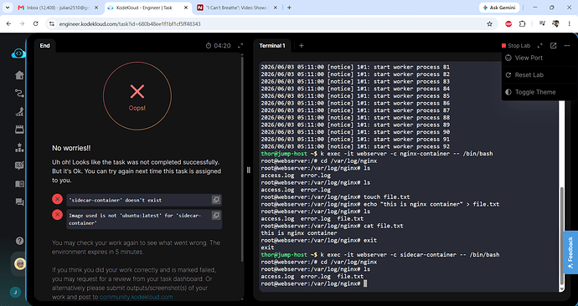Open the Feedback side button
The height and width of the screenshot is (306, 578).
click(570, 252)
